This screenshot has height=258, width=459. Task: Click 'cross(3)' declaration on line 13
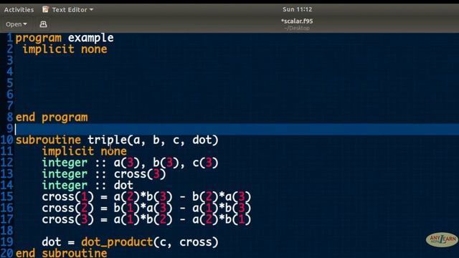[x=140, y=174]
